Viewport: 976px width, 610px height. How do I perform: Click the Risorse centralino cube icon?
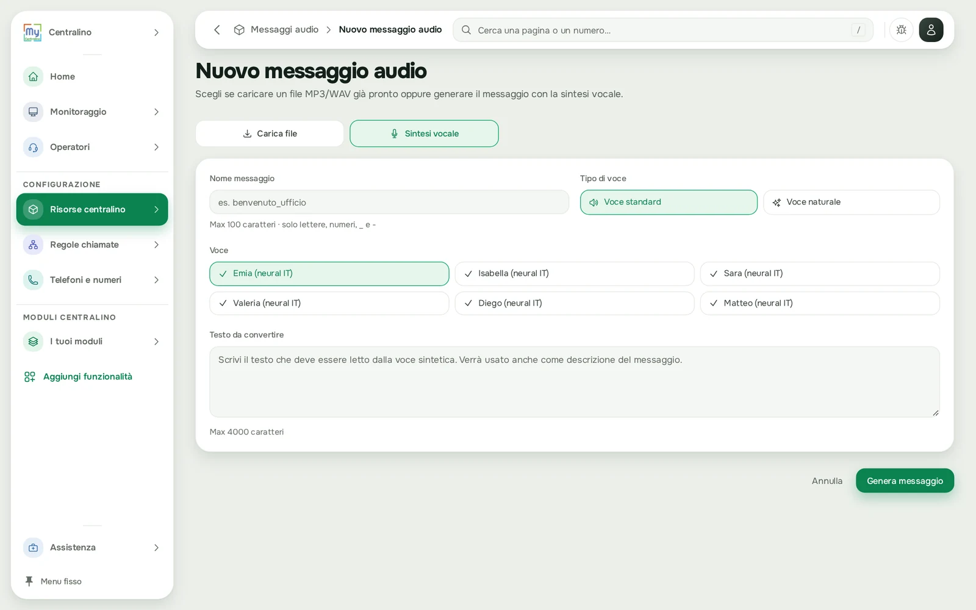(33, 209)
